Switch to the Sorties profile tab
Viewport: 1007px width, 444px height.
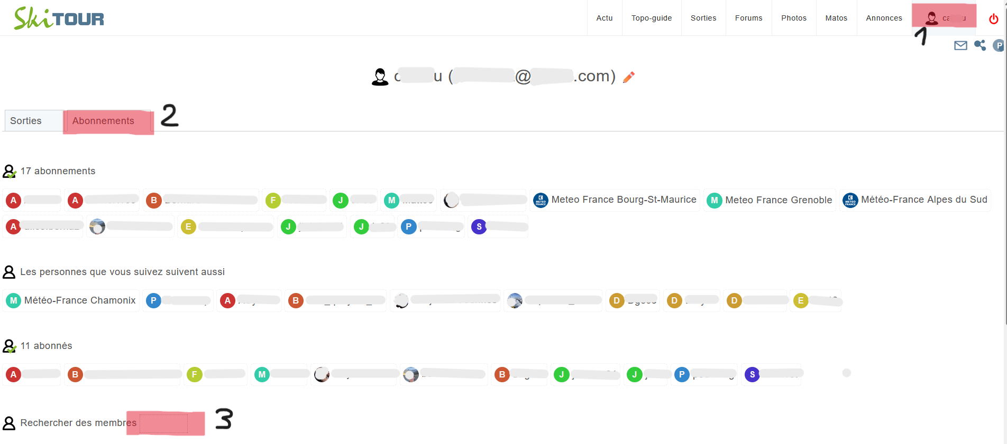[x=26, y=121]
